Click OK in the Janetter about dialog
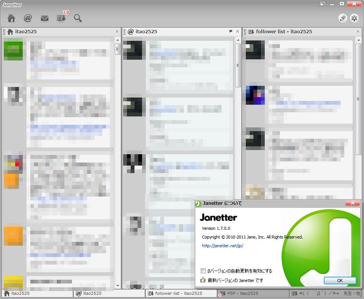The height and width of the screenshot is (299, 364). click(x=340, y=280)
